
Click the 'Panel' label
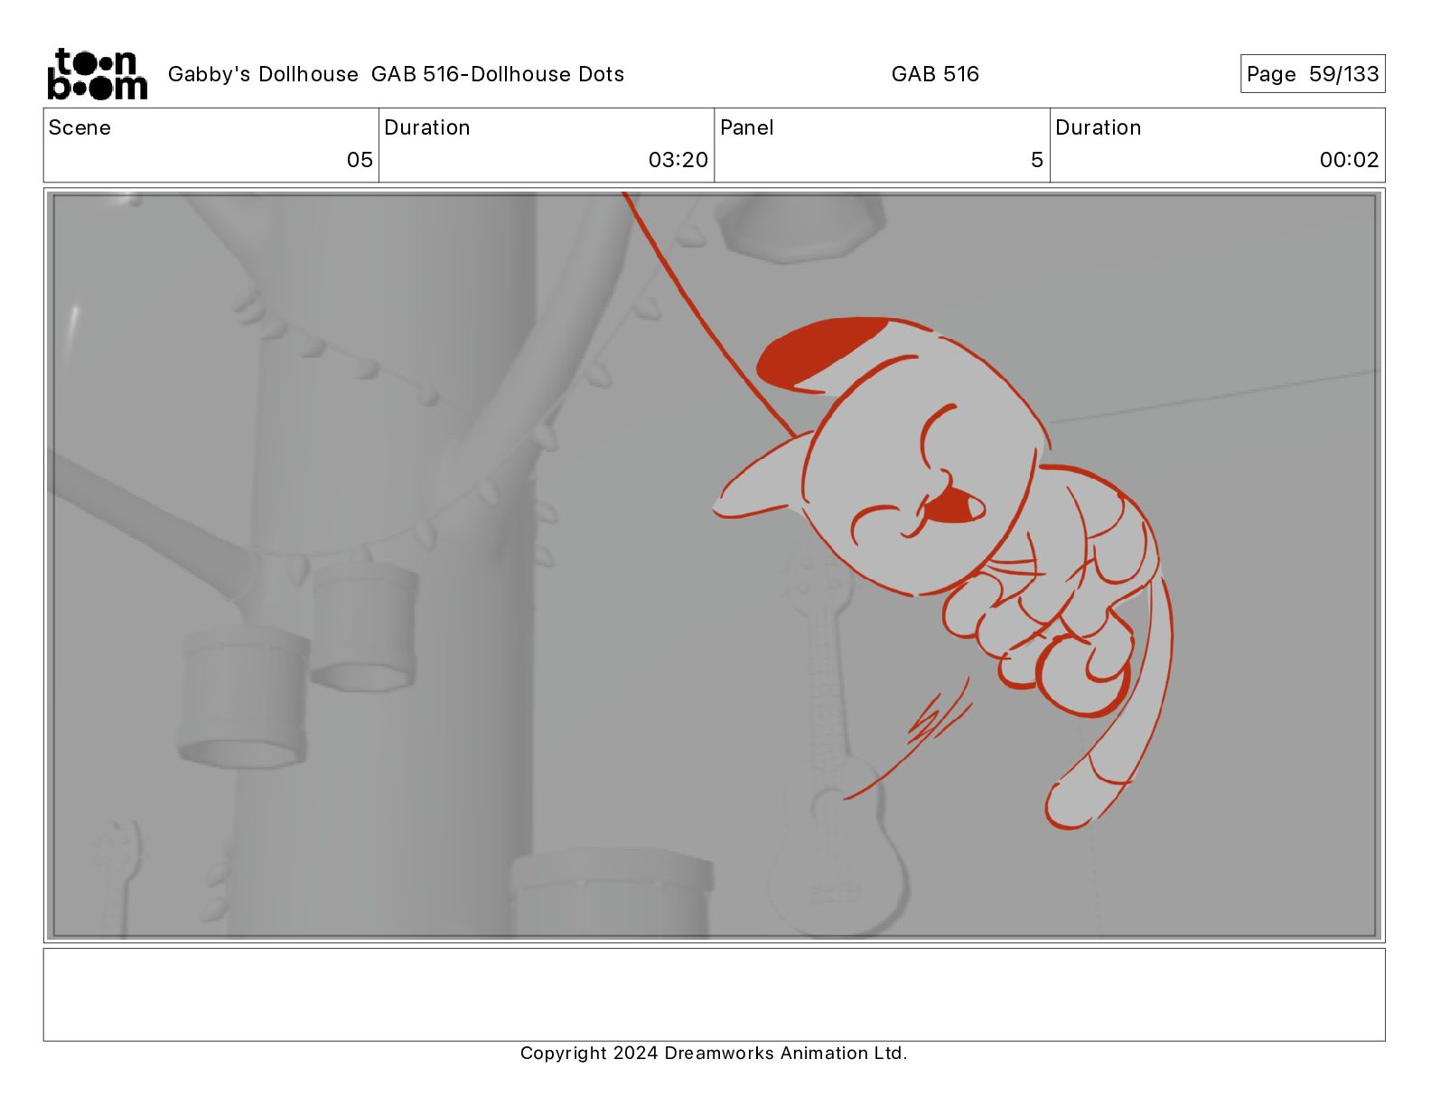point(747,127)
